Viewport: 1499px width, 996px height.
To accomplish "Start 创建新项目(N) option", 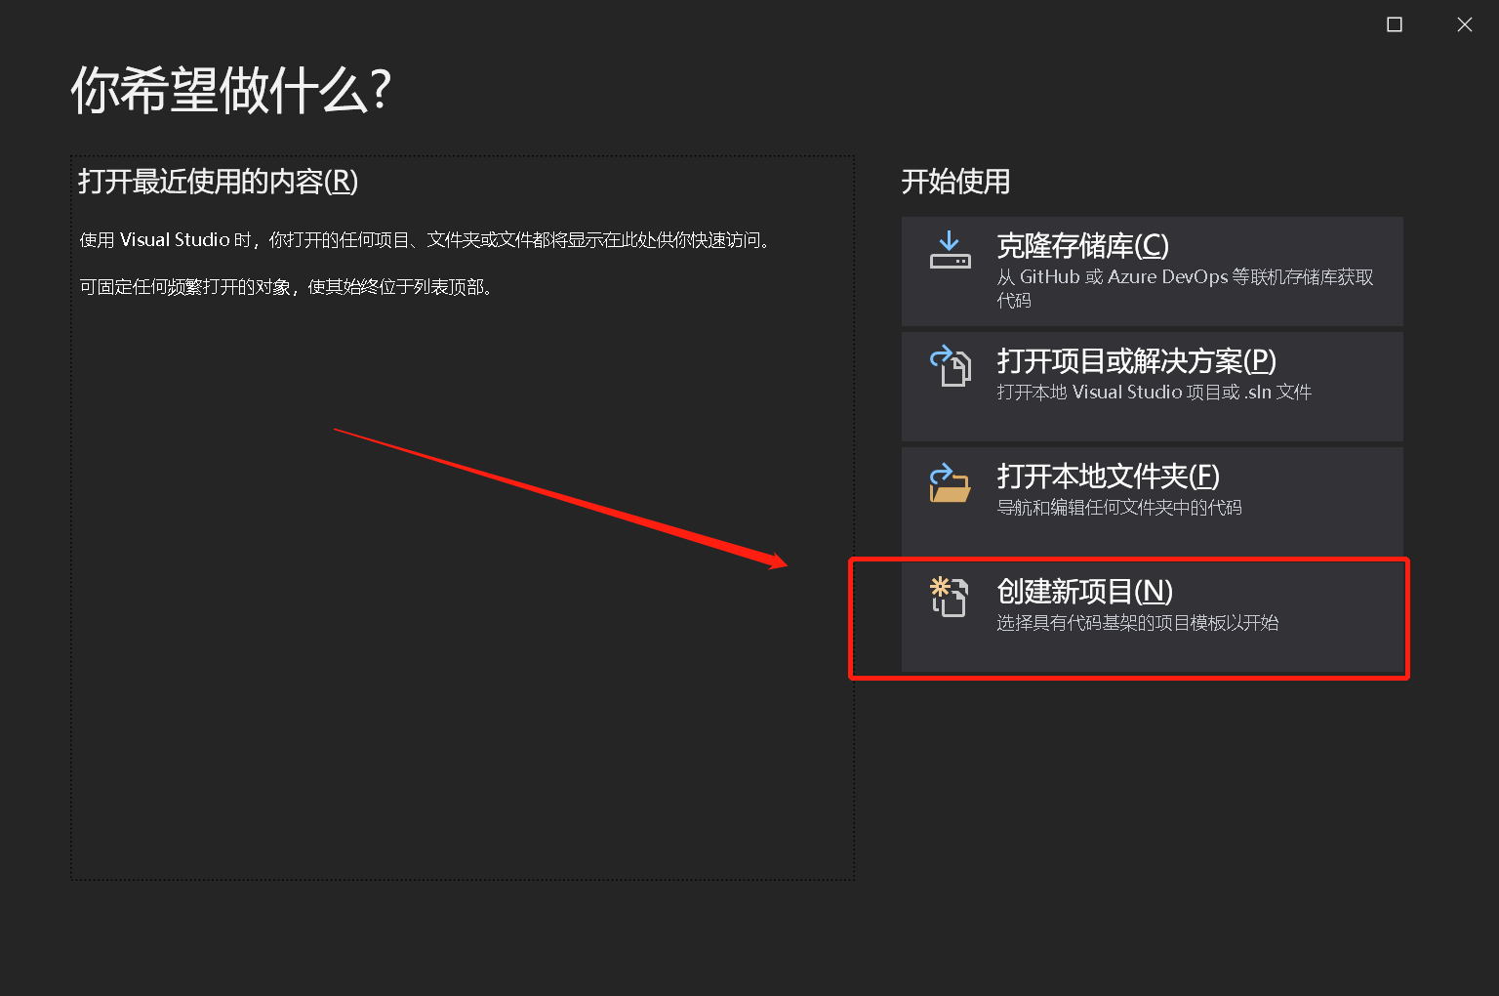I will click(x=1152, y=617).
